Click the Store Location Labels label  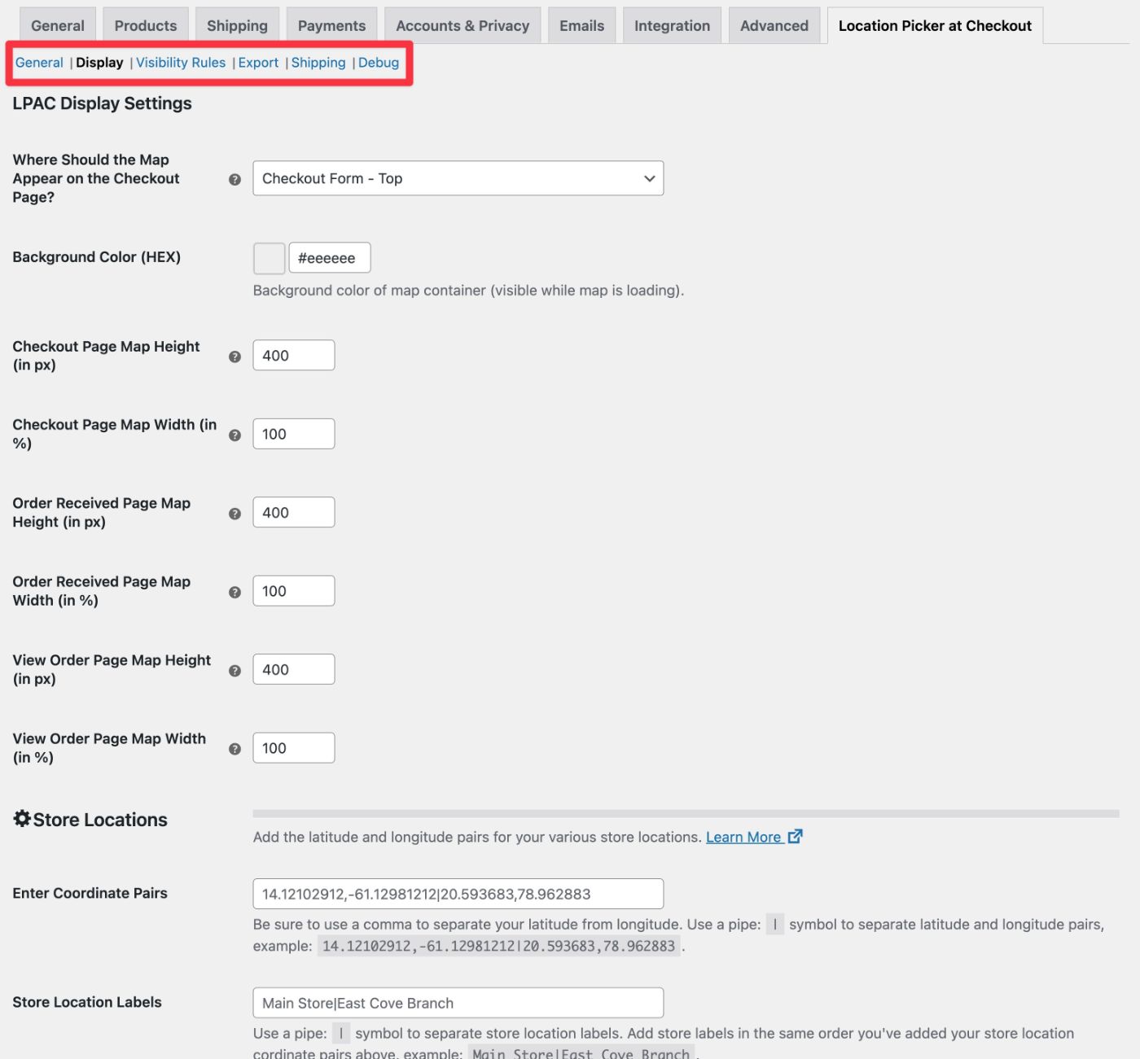(x=87, y=1002)
